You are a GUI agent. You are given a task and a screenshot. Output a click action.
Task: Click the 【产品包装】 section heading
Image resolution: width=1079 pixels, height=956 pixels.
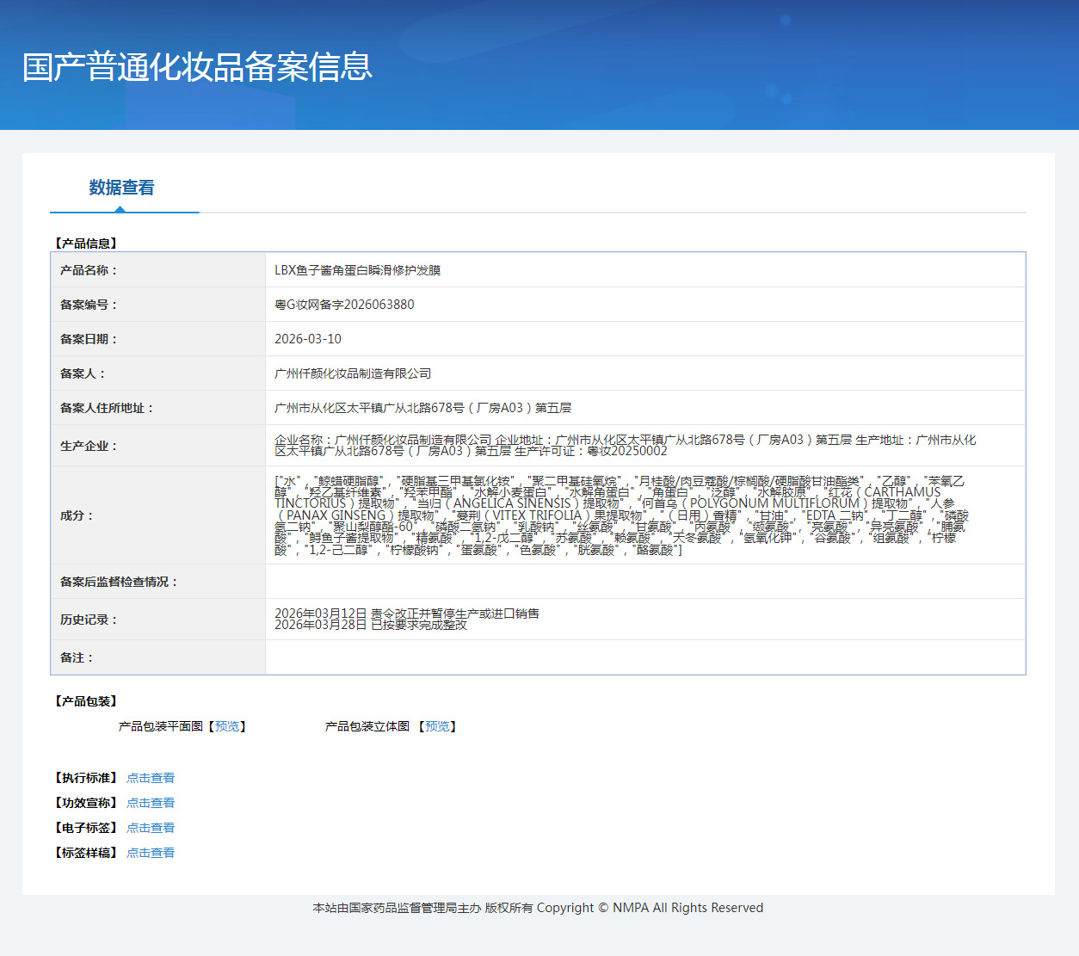[x=85, y=701]
